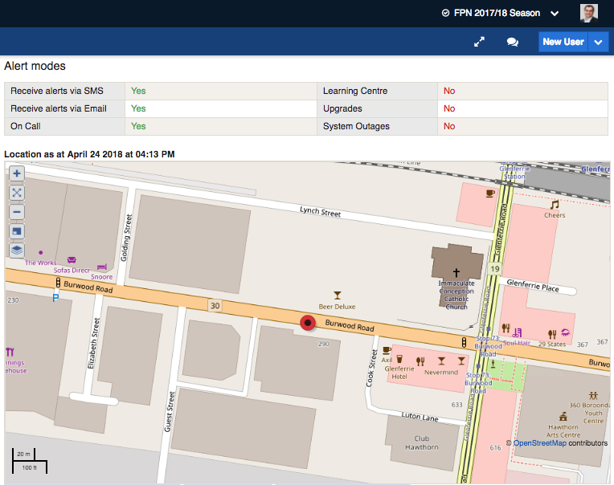Click the route 30 shield on Burwood Road
This screenshot has height=485, width=614.
[x=215, y=305]
